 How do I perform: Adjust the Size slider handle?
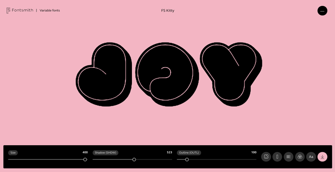point(85,160)
